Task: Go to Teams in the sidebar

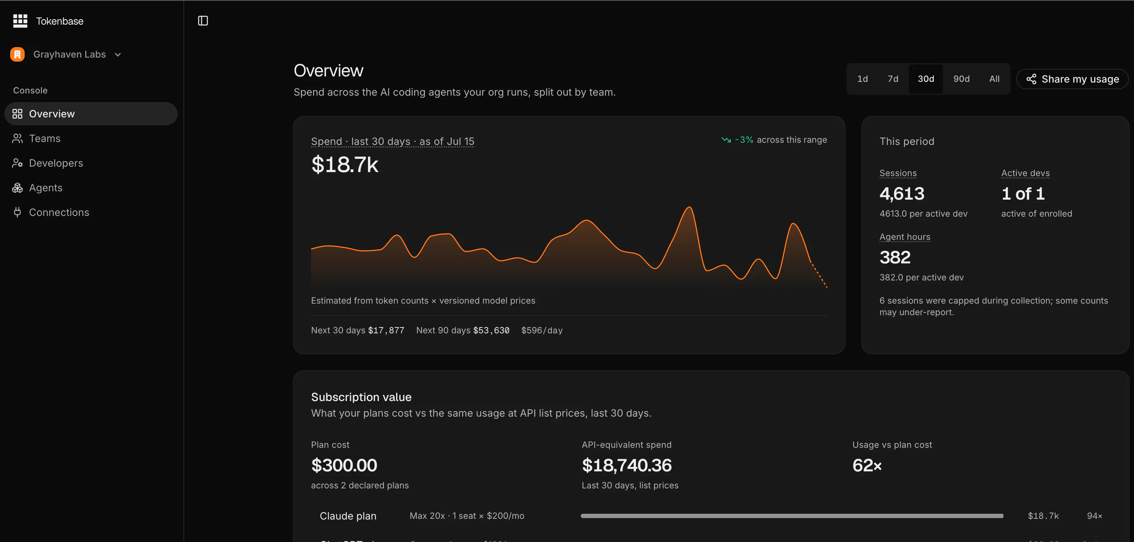Action: coord(91,138)
